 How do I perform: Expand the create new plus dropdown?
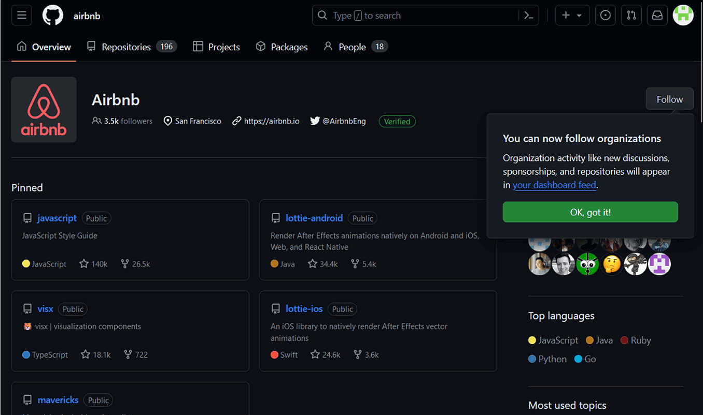pyautogui.click(x=572, y=16)
